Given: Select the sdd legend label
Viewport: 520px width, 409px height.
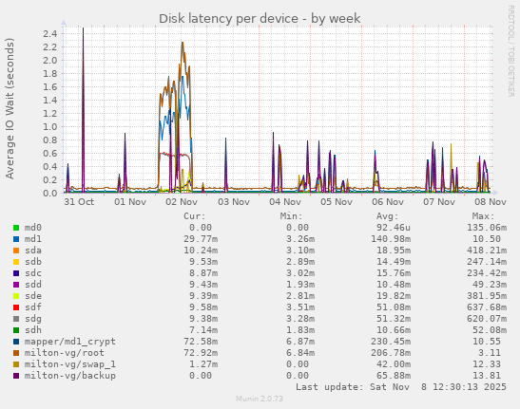Looking at the screenshot, I should pyautogui.click(x=33, y=285).
